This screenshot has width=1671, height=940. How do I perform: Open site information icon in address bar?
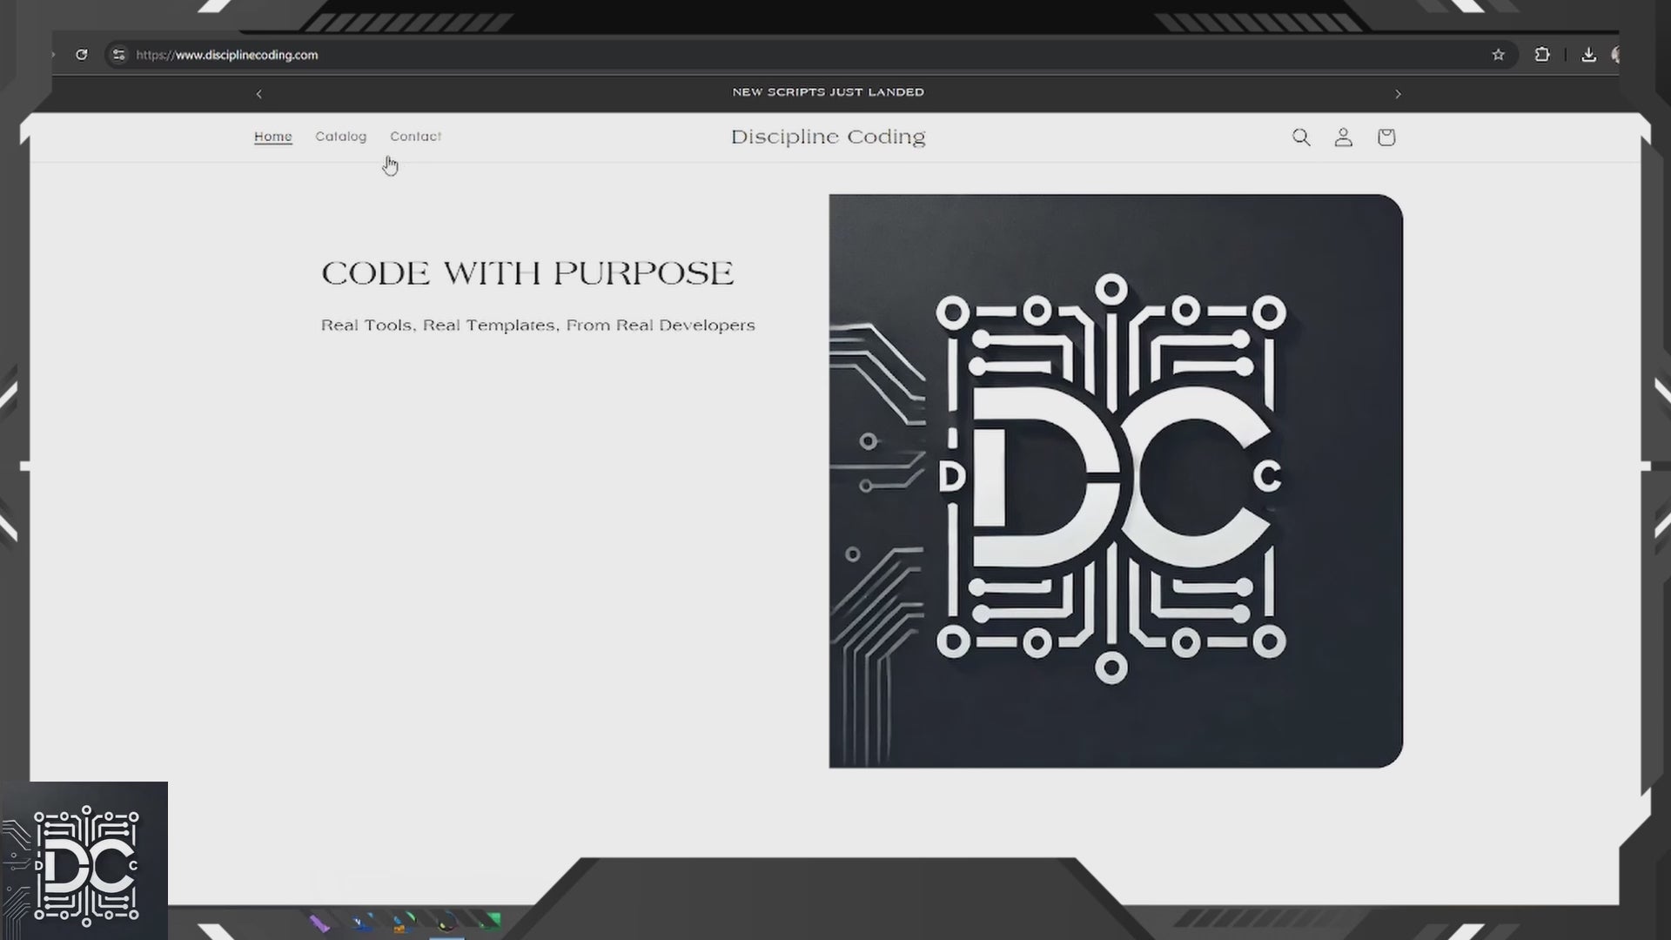pyautogui.click(x=118, y=55)
